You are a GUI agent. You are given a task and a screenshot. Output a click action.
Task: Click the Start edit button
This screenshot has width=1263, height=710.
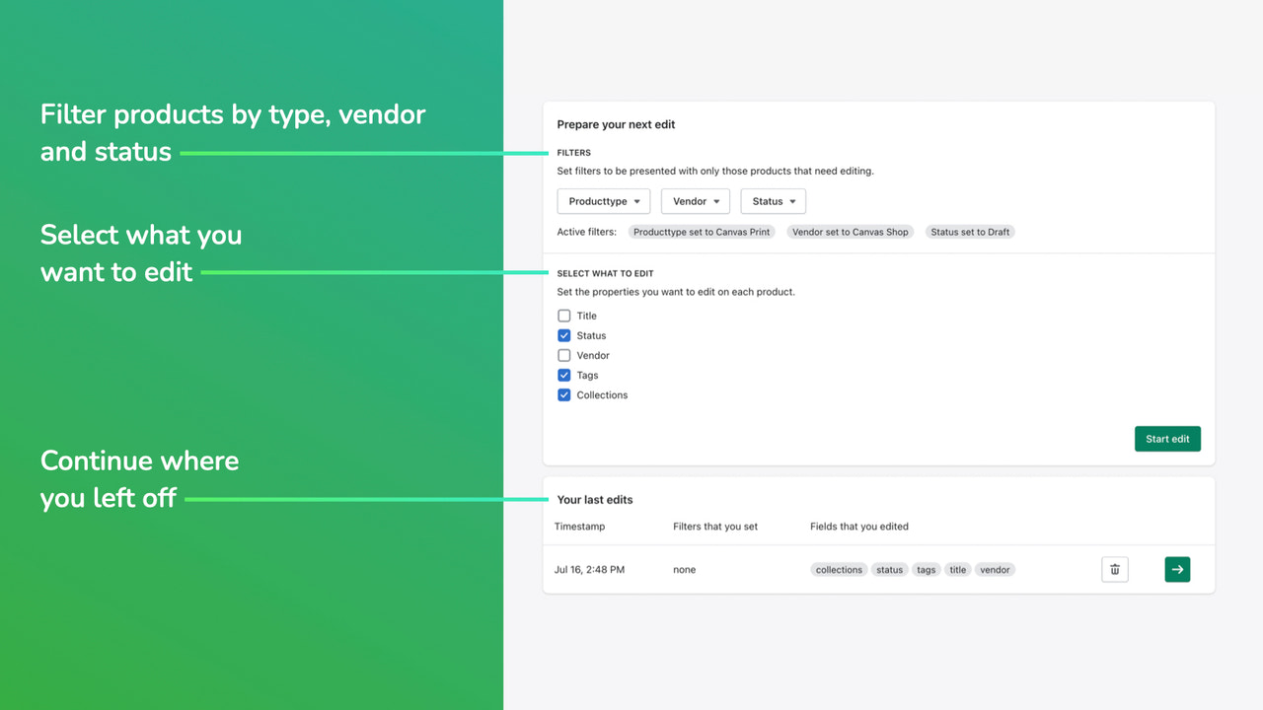pyautogui.click(x=1167, y=438)
